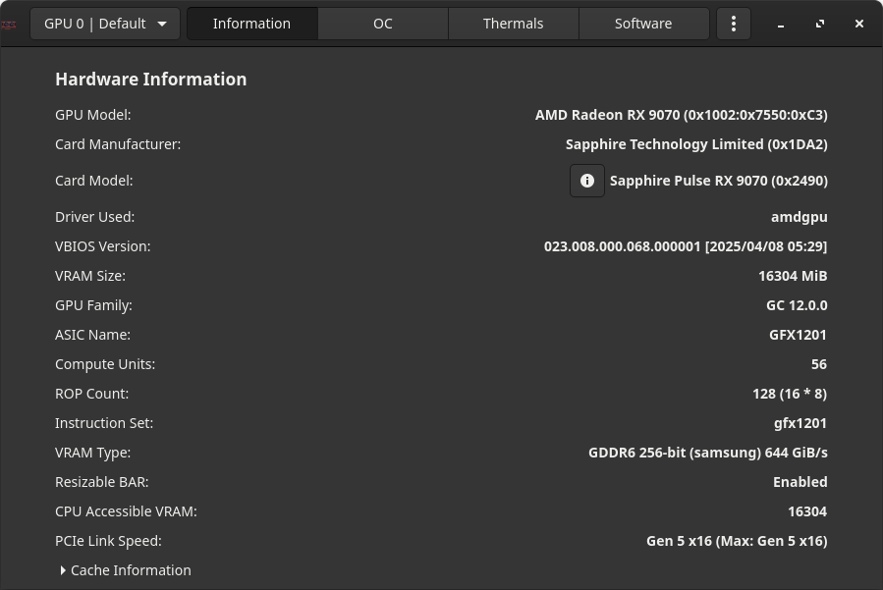Click the 16304 MiB VRAM size value
Viewport: 883px width, 590px height.
[x=793, y=276]
